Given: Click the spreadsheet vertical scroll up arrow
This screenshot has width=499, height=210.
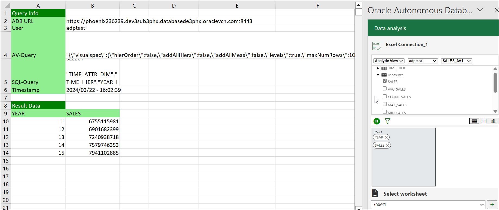Looking at the screenshot, I should click(359, 5).
